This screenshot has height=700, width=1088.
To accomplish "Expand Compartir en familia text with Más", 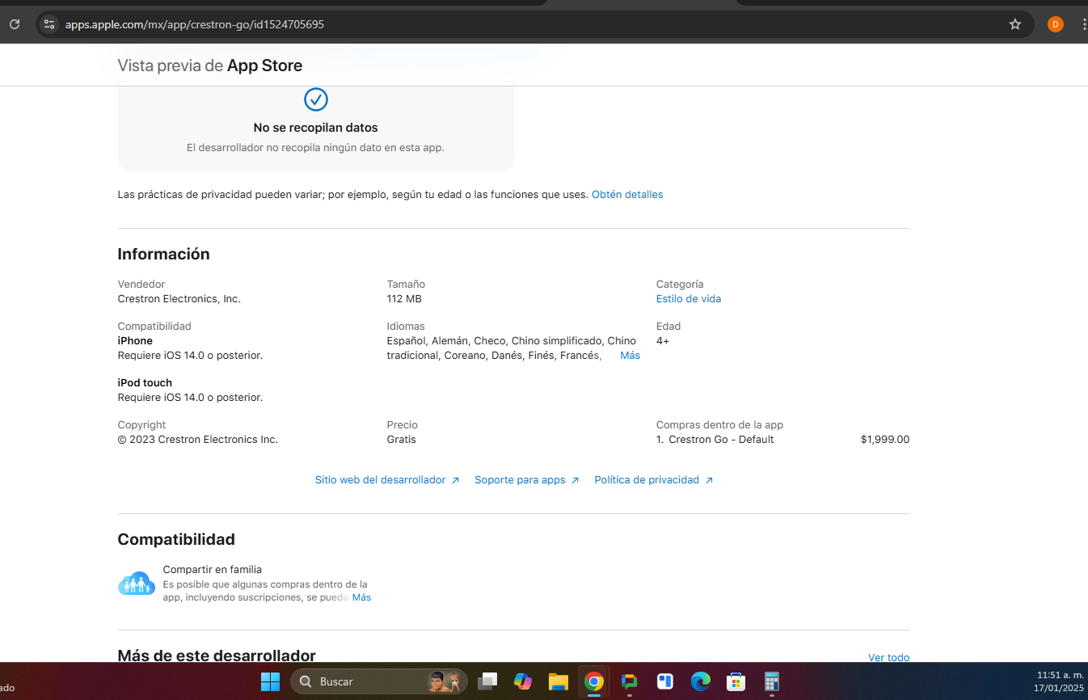I will pyautogui.click(x=361, y=597).
